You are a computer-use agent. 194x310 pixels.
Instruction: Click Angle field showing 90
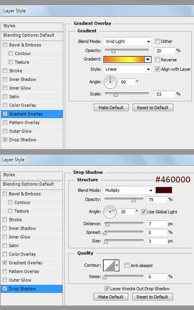[127, 82]
